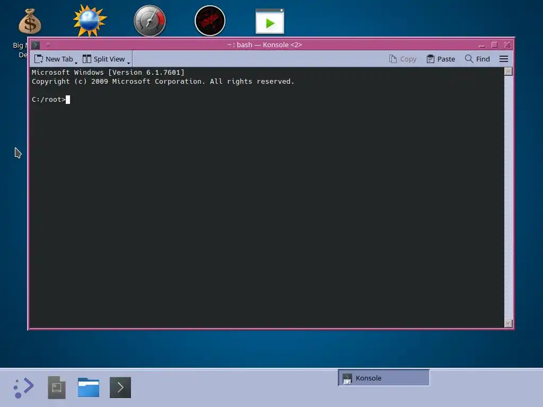The width and height of the screenshot is (543, 407).
Task: Open the application launcher in the panel
Action: (23, 387)
